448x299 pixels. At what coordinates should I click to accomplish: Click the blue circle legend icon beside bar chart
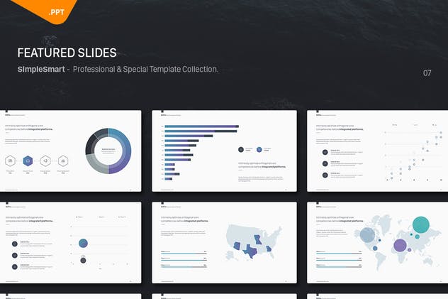click(x=259, y=149)
